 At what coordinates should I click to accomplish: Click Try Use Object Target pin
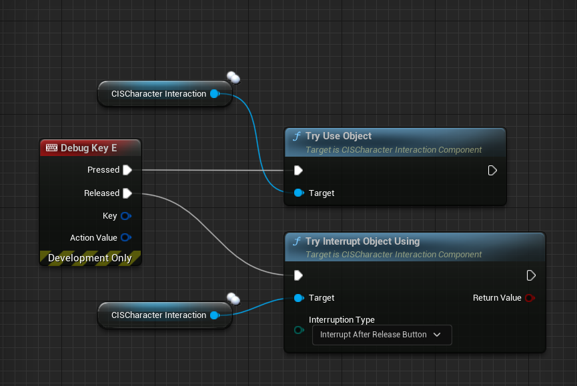click(299, 193)
